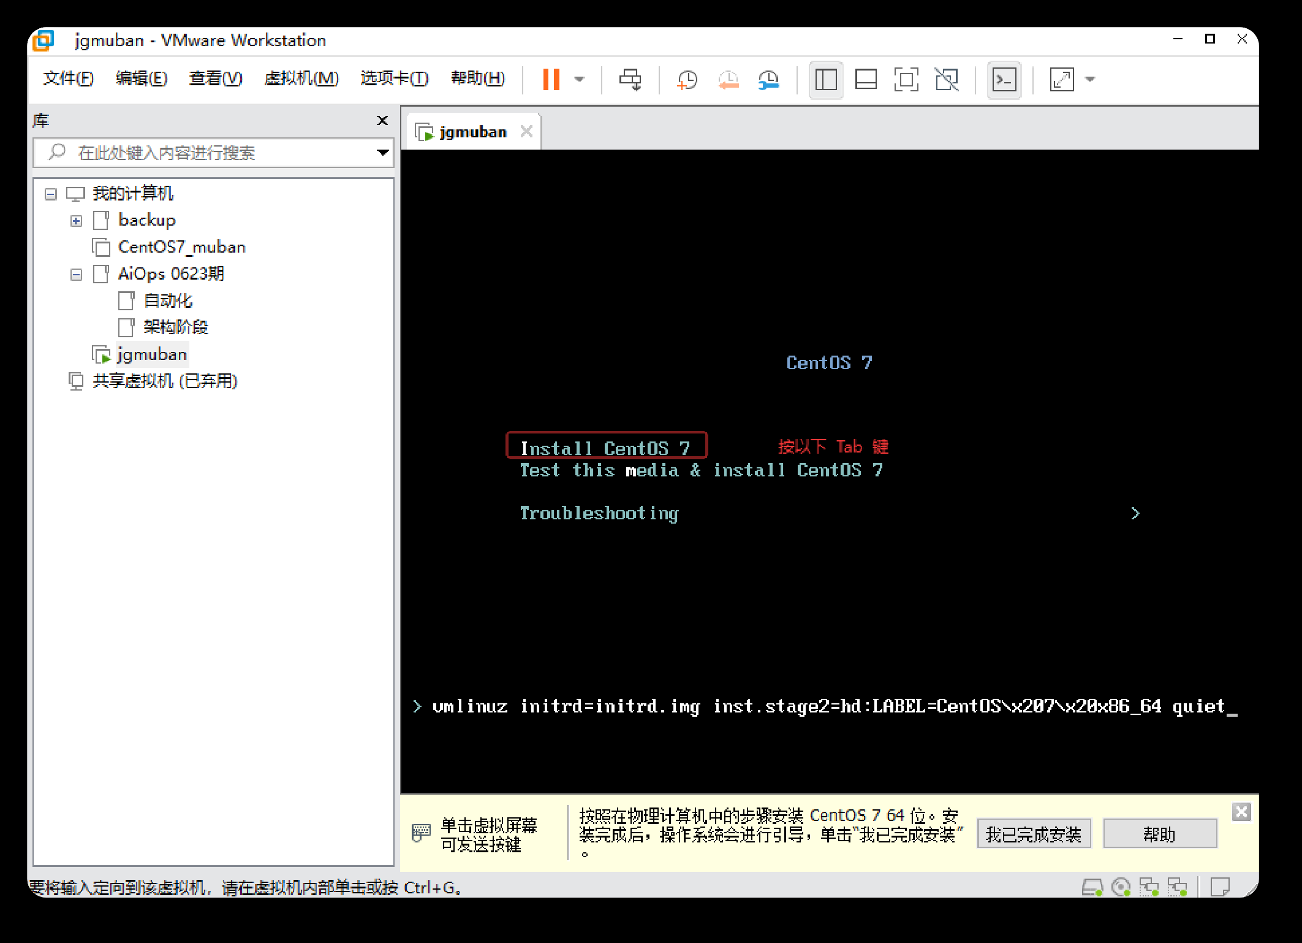Screen dimensions: 1302x943
Task: Select Test this media & install CentOS 7
Action: click(702, 470)
